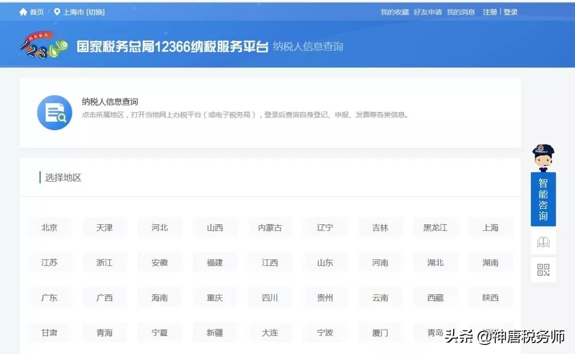Select 上海 region

click(490, 227)
